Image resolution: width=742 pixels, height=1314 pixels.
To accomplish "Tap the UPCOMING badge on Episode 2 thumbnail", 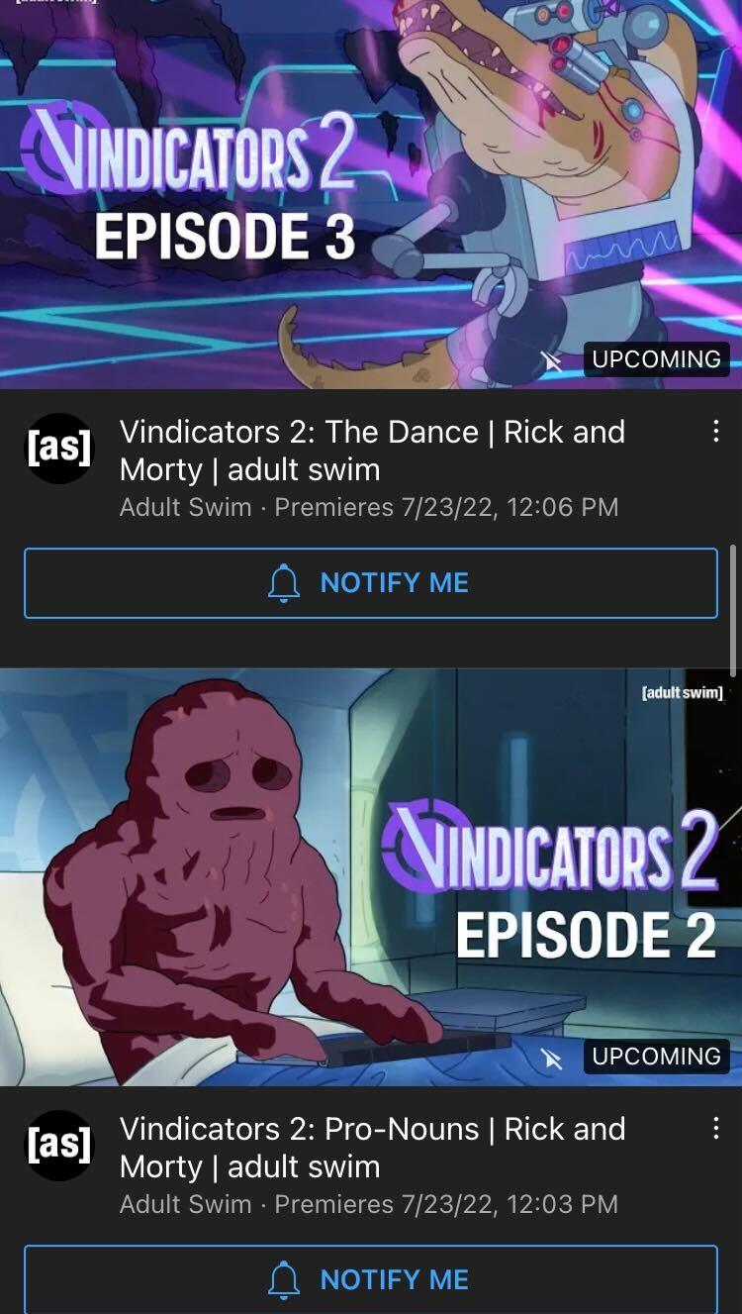I will (x=657, y=1057).
